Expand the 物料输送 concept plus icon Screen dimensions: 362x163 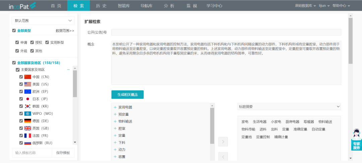click(115, 121)
